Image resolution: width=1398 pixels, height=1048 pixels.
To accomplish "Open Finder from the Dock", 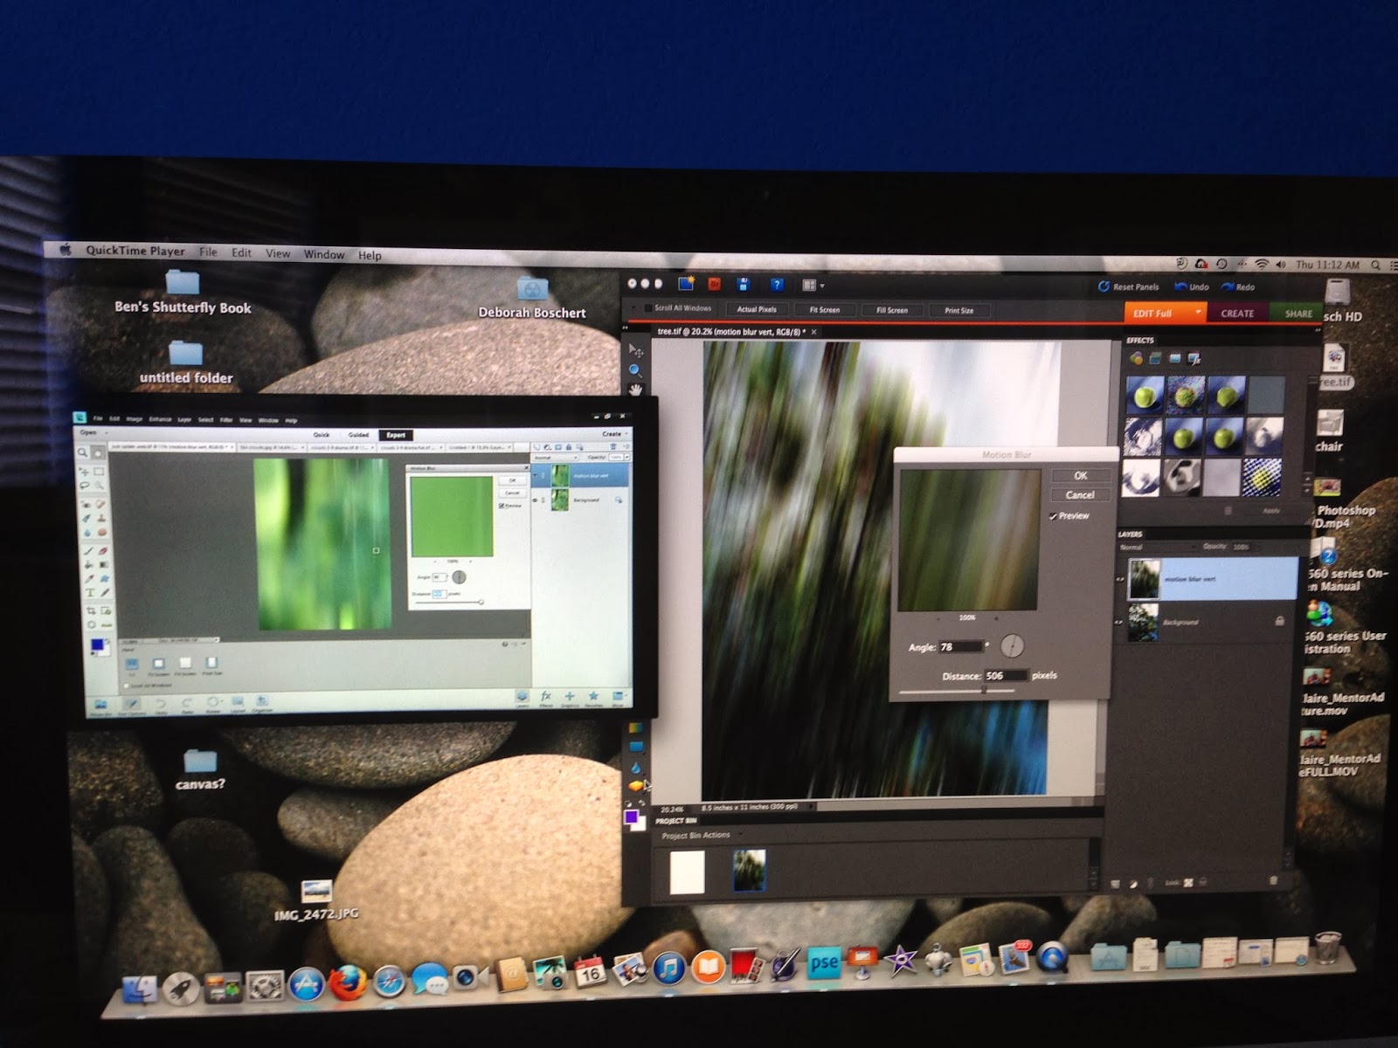I will click(x=139, y=989).
